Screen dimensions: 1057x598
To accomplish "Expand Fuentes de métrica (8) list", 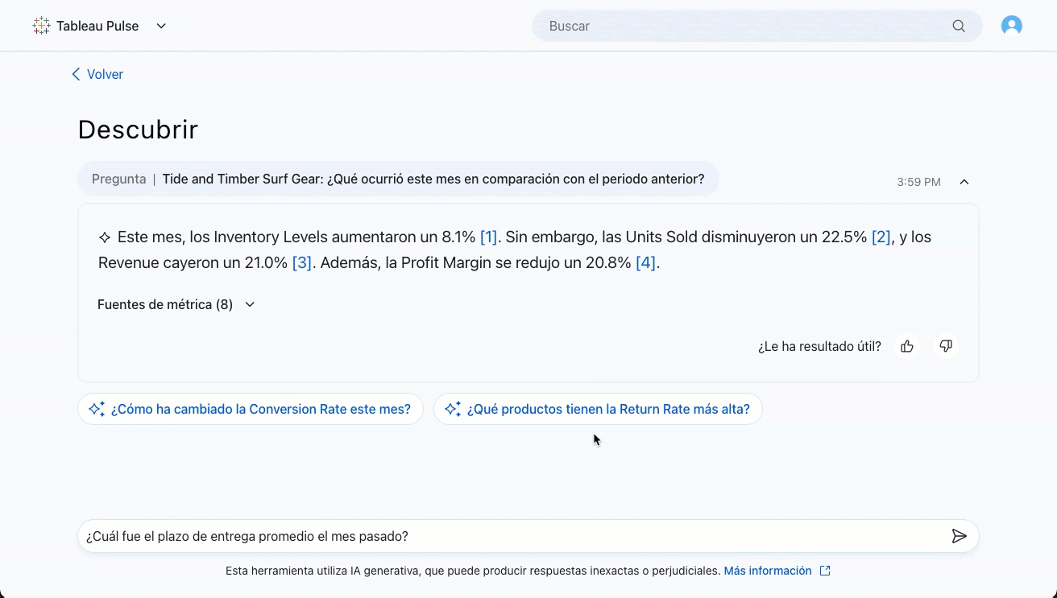I will click(x=176, y=304).
